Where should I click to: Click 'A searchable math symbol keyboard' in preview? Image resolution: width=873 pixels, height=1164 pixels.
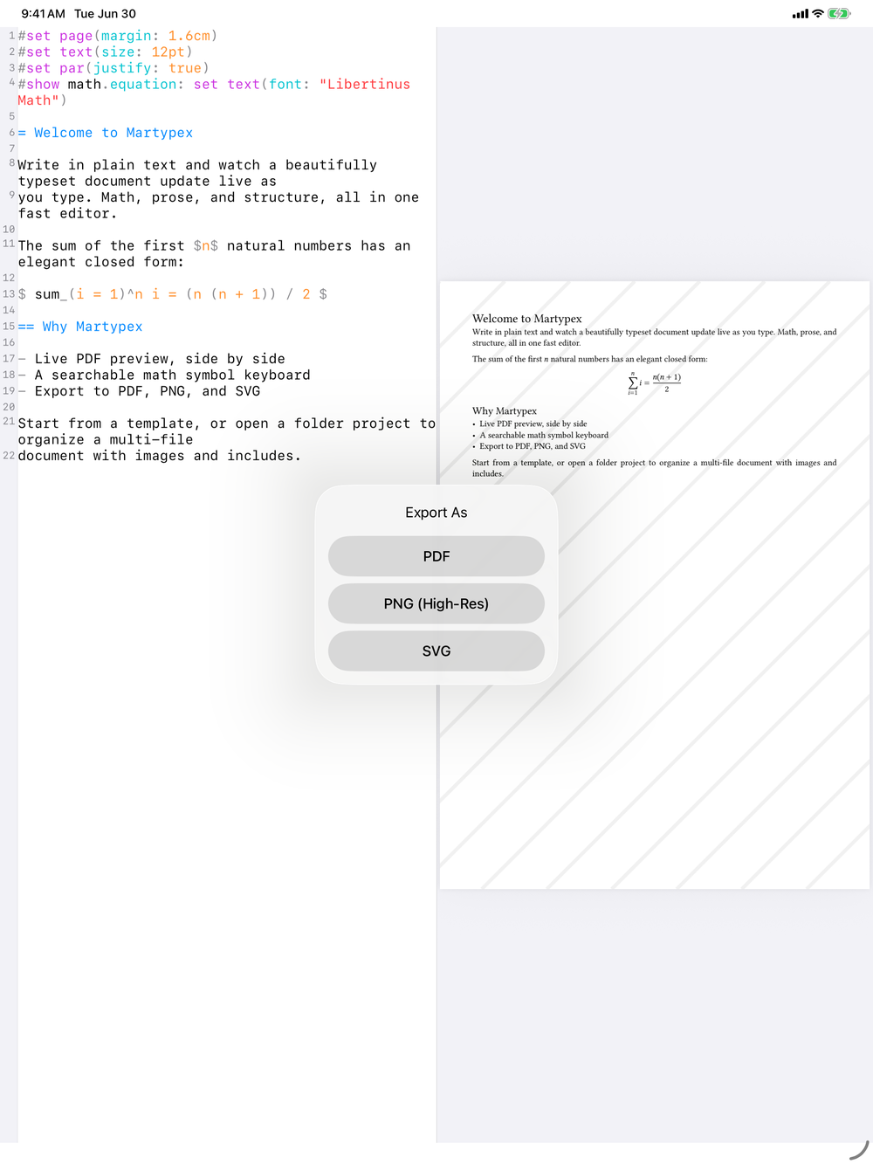544,435
